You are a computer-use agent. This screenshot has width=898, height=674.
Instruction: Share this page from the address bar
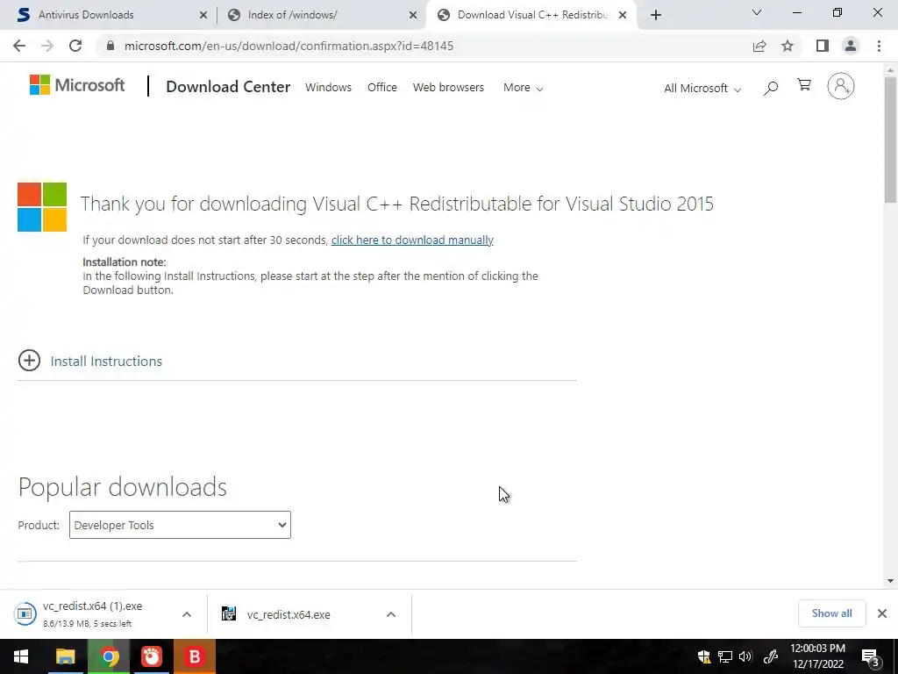(x=759, y=46)
